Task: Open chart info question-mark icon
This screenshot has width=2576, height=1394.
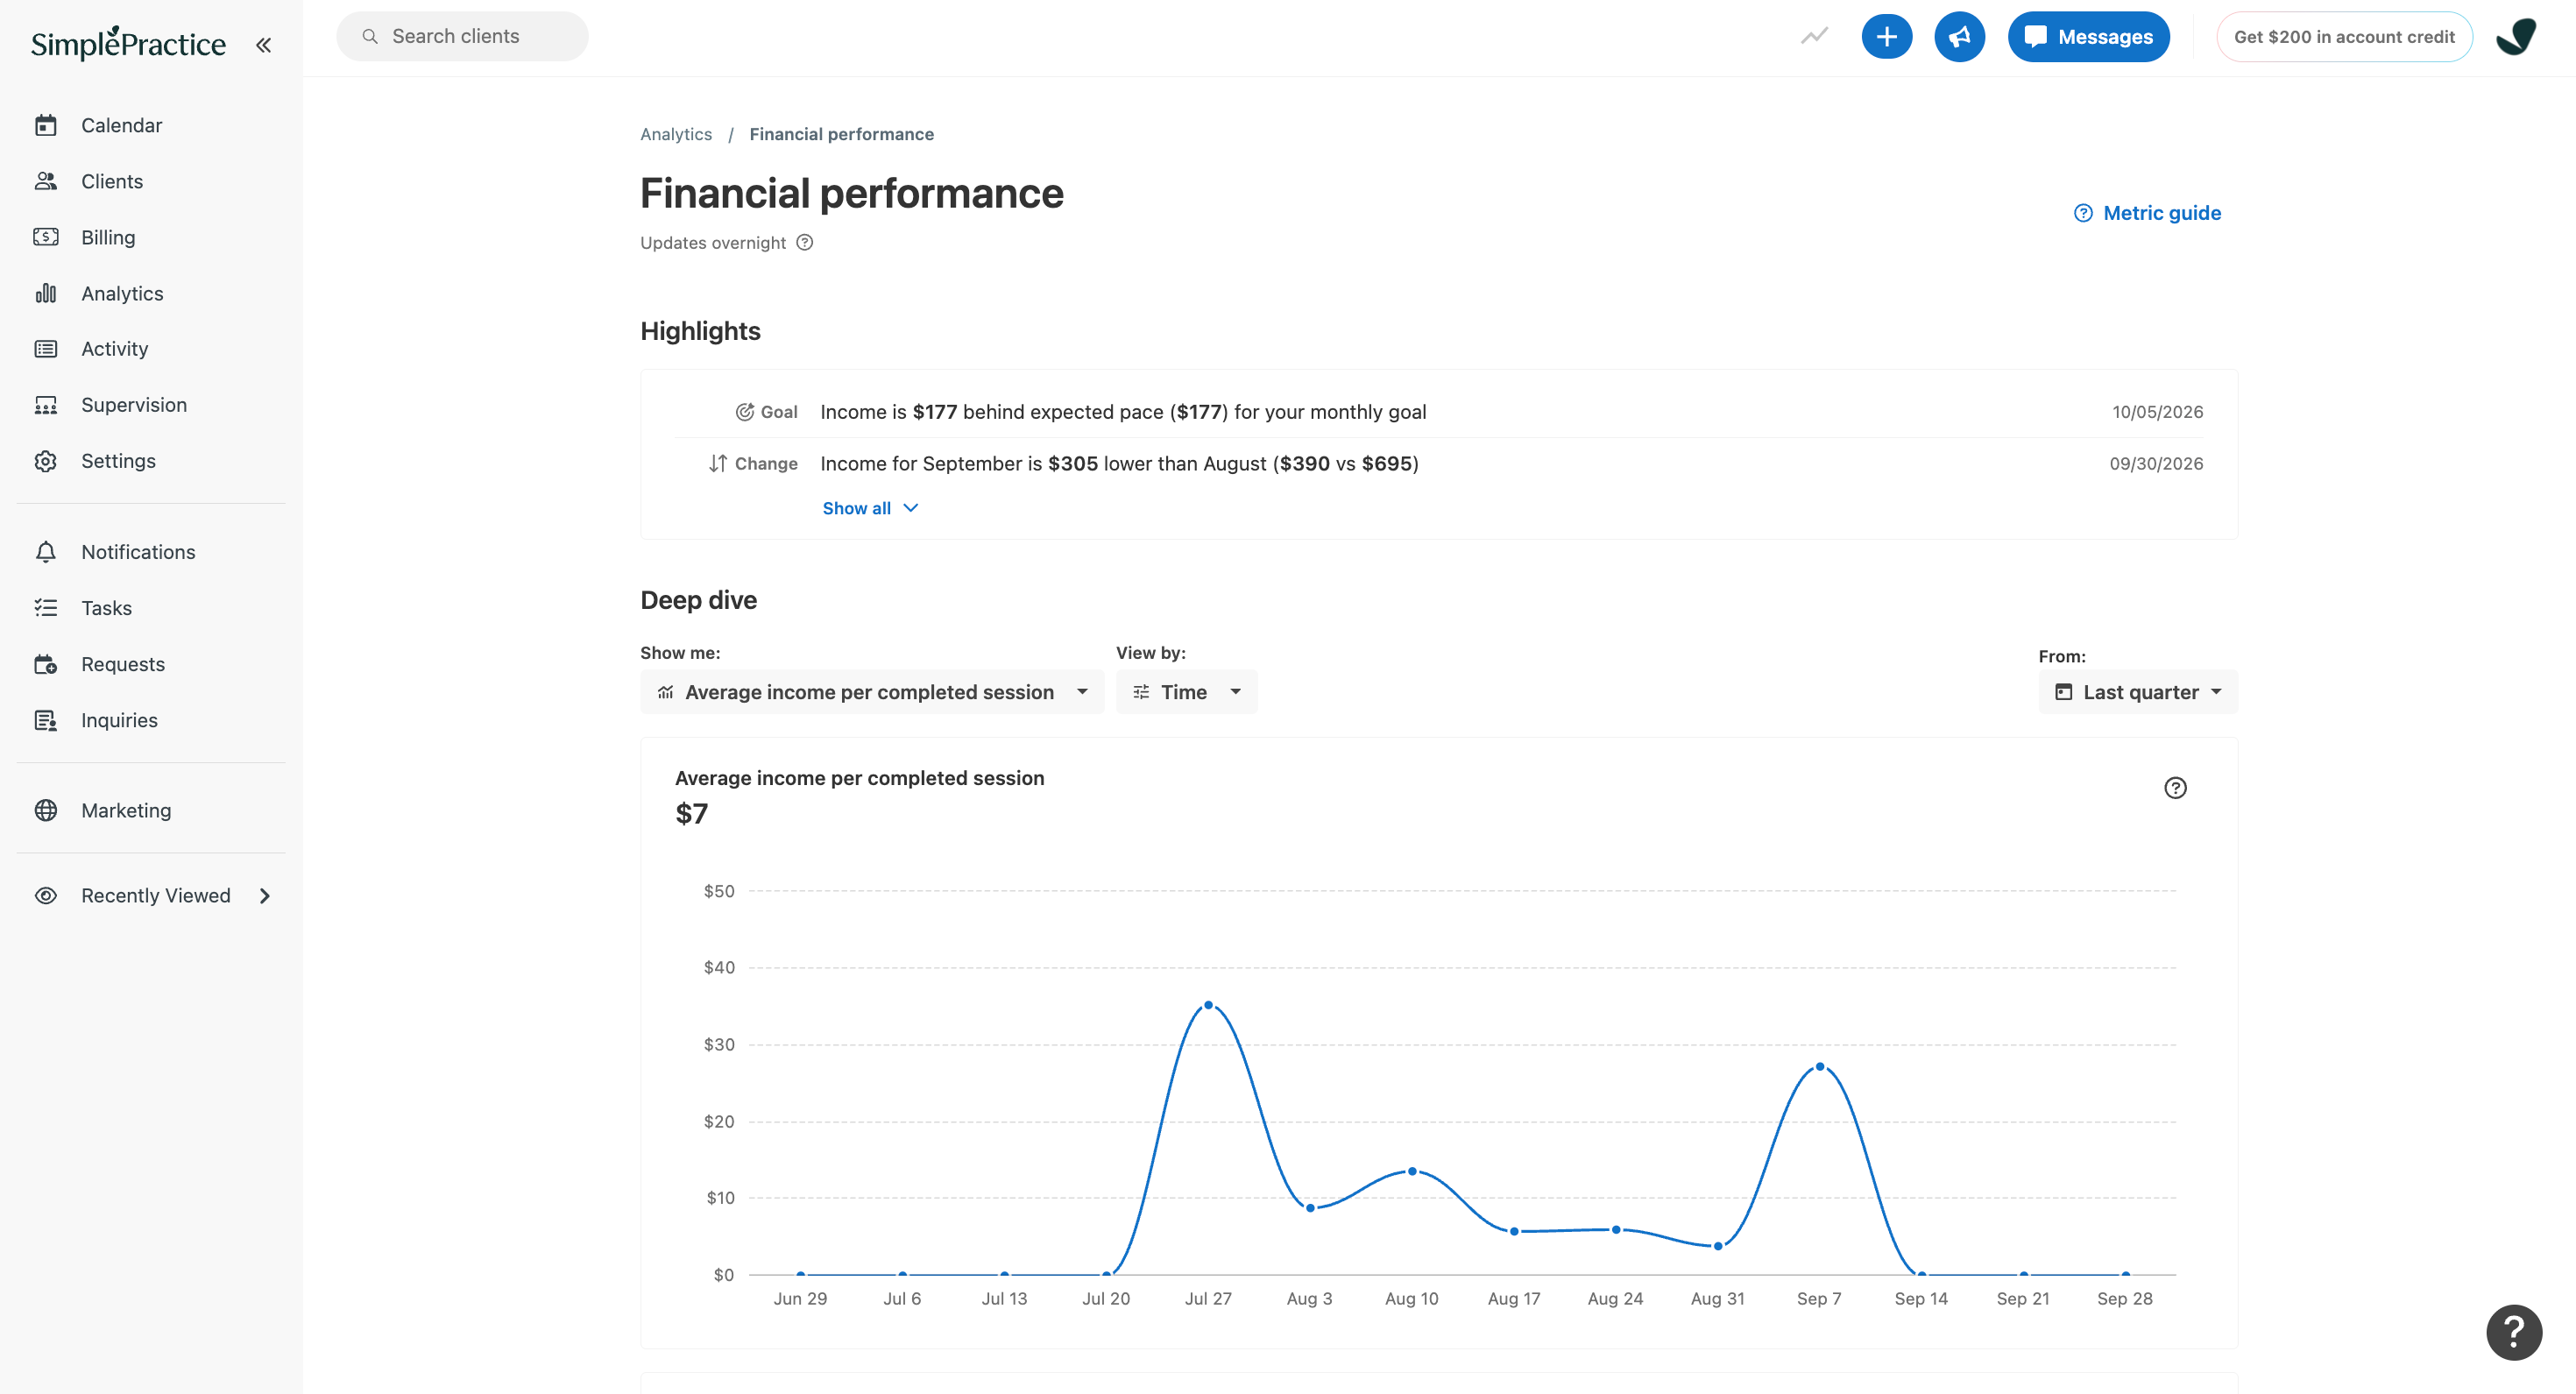Action: [2175, 788]
